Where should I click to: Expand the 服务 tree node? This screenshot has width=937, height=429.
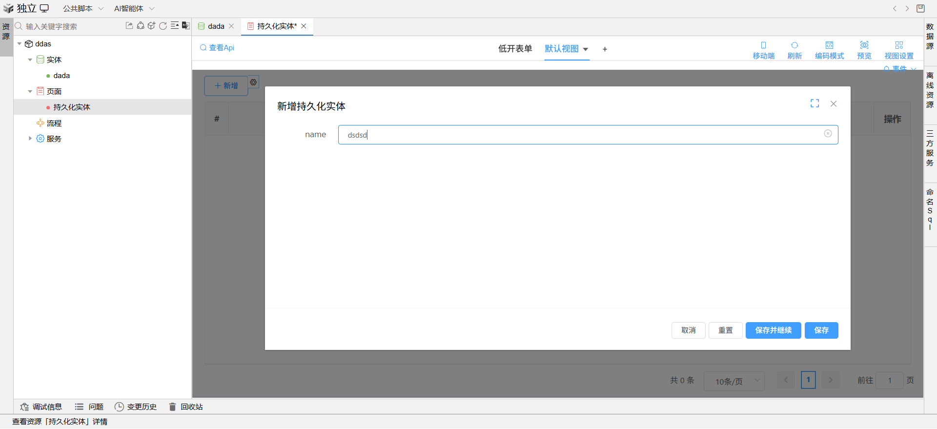click(30, 139)
